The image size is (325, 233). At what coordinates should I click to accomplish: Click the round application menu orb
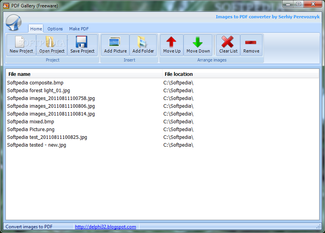click(14, 23)
